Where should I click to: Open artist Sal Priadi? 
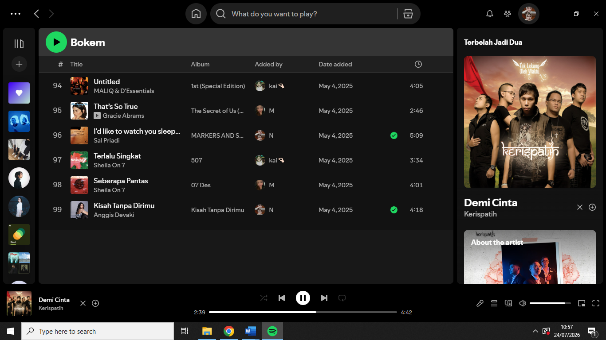pyautogui.click(x=106, y=140)
